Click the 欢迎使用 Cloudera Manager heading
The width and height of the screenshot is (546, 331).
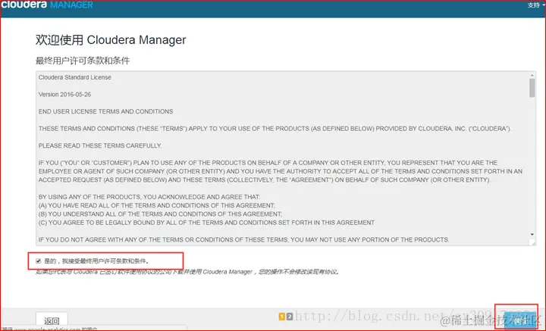click(111, 39)
